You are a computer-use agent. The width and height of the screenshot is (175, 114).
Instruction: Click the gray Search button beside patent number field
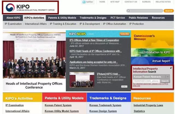pos(165,81)
